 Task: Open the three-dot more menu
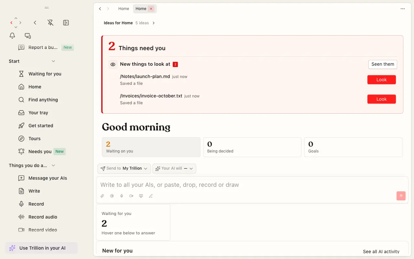pyautogui.click(x=403, y=9)
